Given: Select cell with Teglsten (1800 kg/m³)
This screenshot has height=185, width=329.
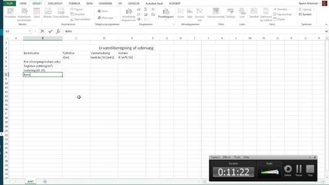Looking at the screenshot, I should click(x=43, y=66).
